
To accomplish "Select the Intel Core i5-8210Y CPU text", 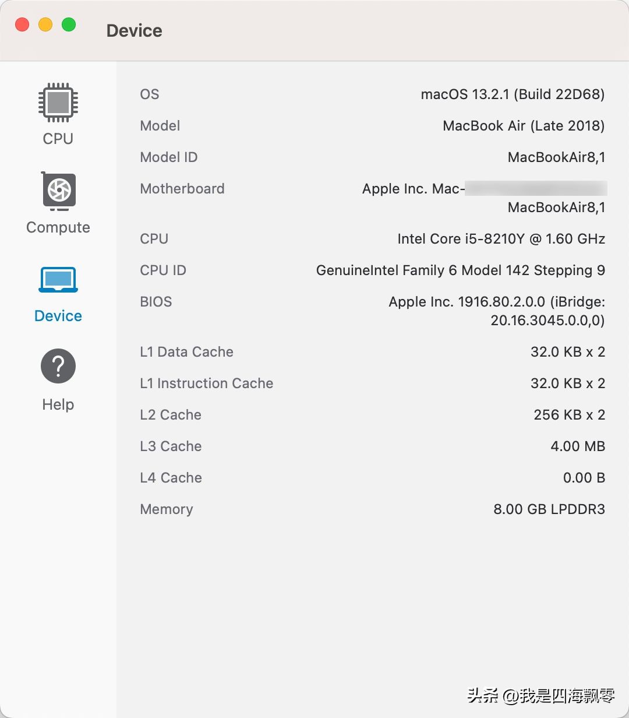I will pos(501,238).
